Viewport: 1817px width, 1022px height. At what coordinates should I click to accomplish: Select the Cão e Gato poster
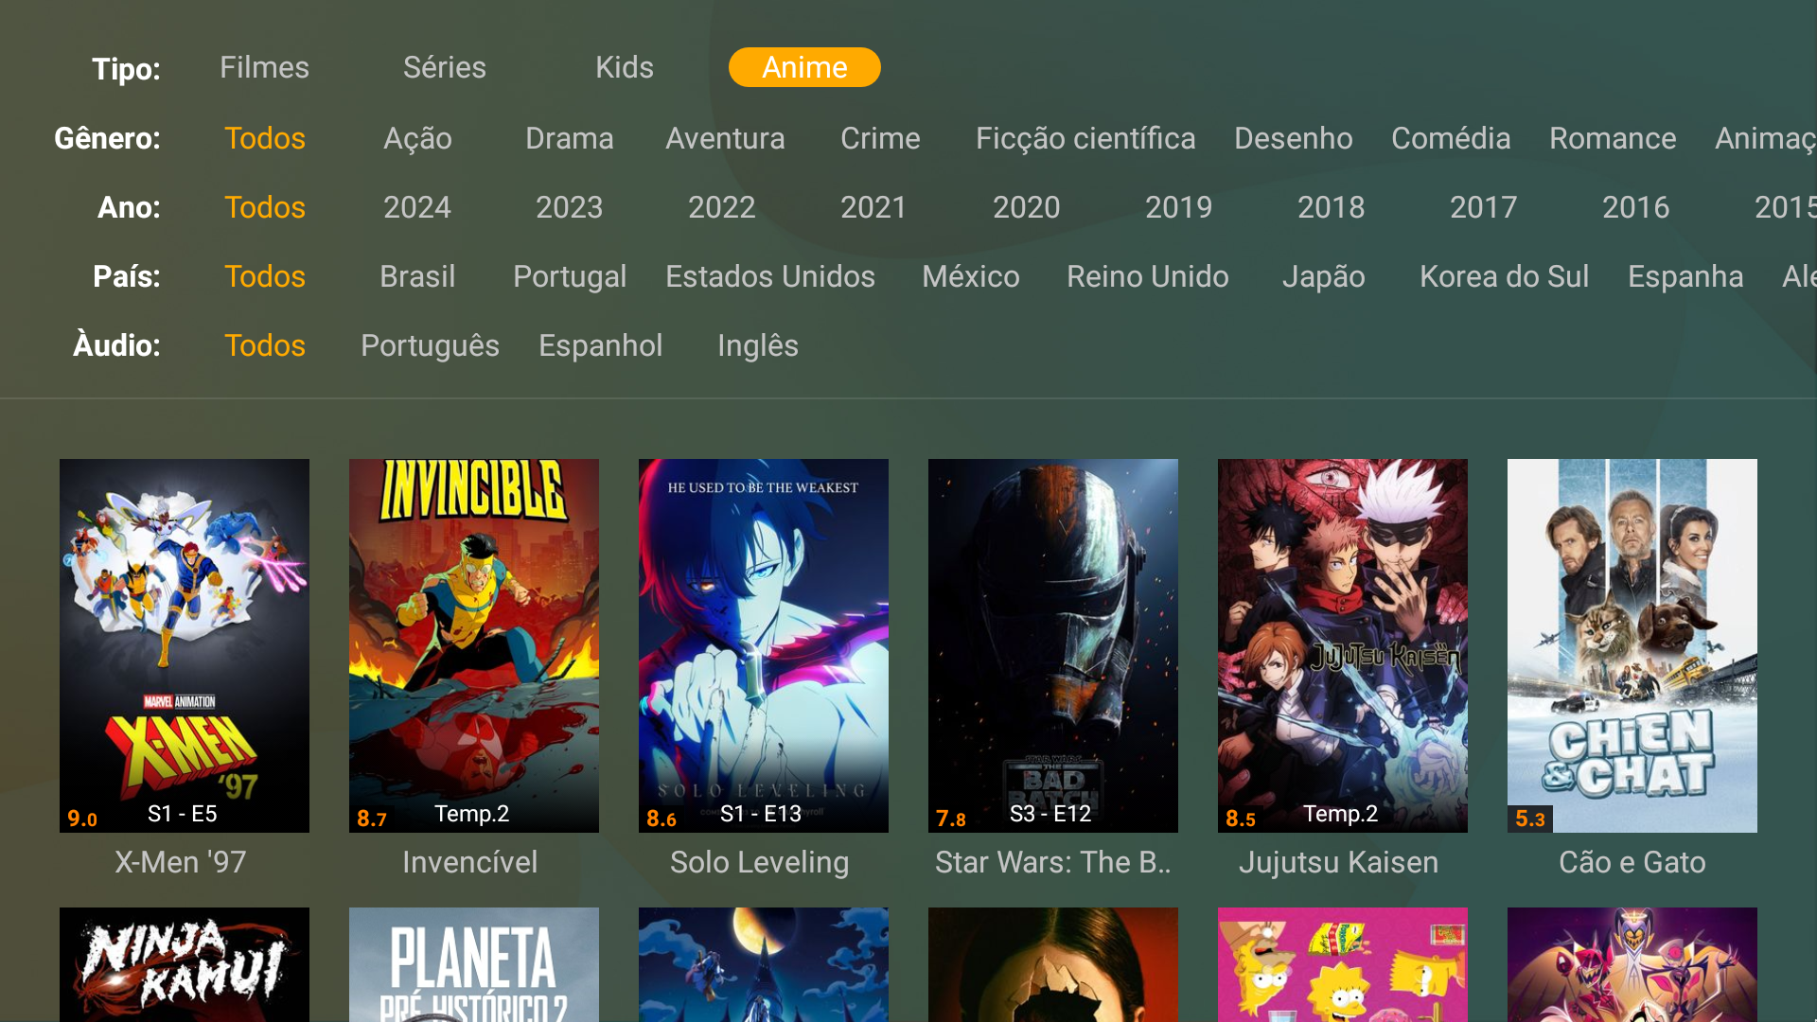[x=1632, y=645]
